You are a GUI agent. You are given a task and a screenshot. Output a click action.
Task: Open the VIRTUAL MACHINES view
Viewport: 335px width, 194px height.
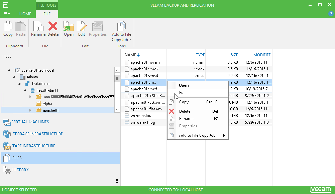click(30, 122)
